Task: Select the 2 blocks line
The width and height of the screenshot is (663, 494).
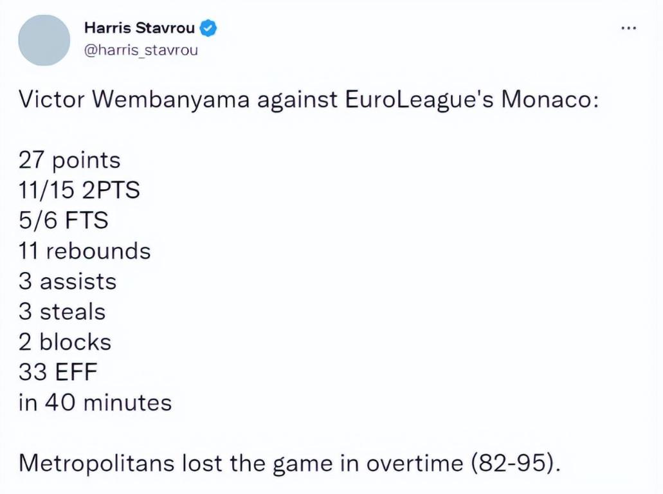Action: (65, 342)
